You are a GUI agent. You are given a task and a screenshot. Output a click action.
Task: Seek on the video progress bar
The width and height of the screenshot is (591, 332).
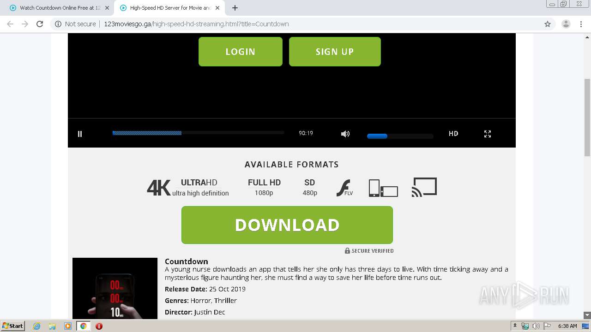(x=199, y=133)
